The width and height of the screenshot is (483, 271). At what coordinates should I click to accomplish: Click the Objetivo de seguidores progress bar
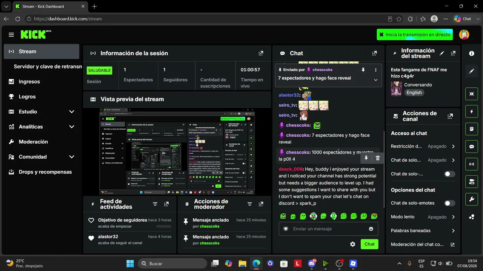coord(163,227)
